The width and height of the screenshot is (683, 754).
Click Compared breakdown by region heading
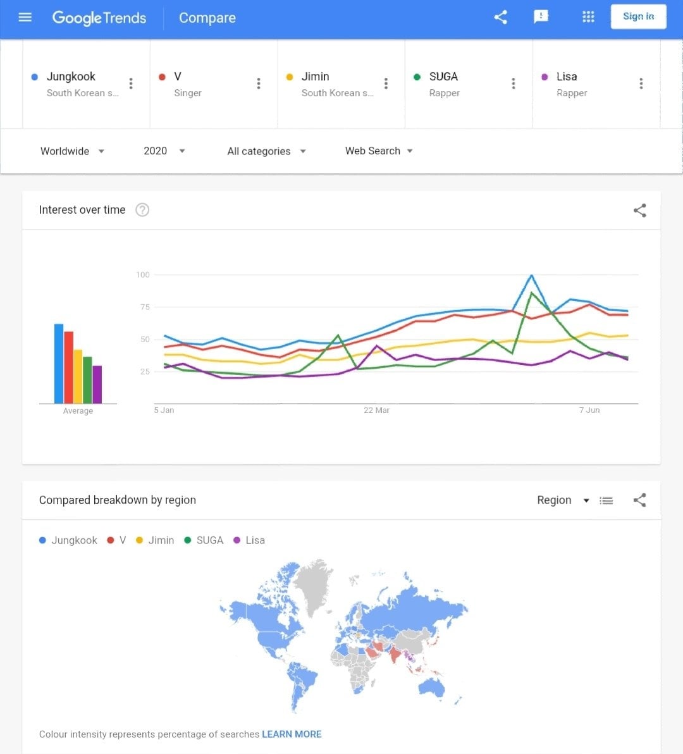click(x=117, y=500)
